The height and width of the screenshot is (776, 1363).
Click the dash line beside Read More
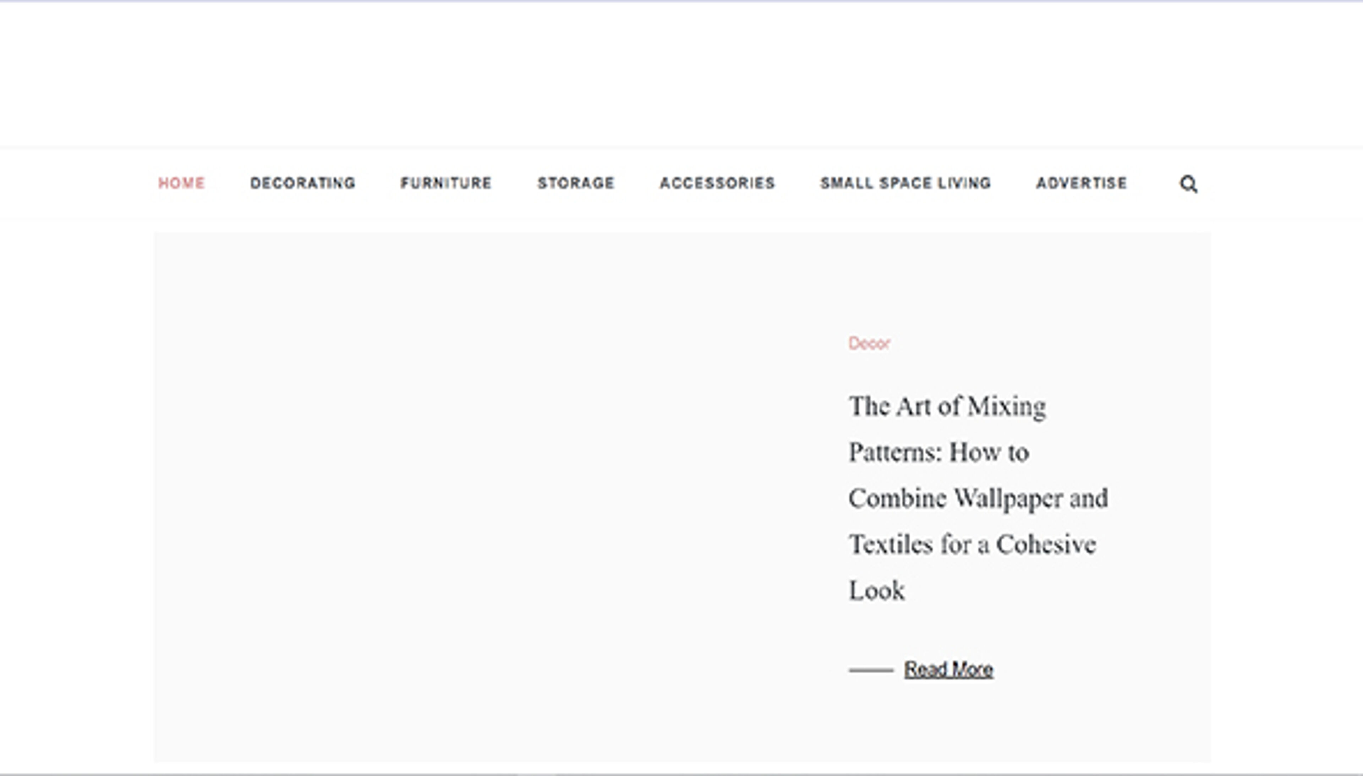point(871,670)
